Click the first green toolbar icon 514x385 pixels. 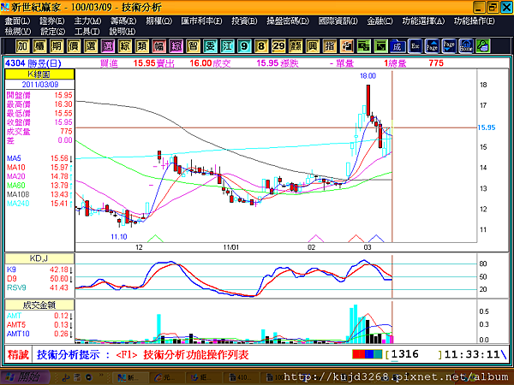363,46
